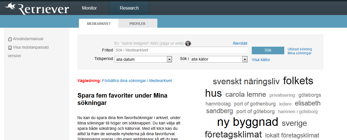Select tag 'företagsklimat' in large text
347x140 pixels.
tap(233, 134)
